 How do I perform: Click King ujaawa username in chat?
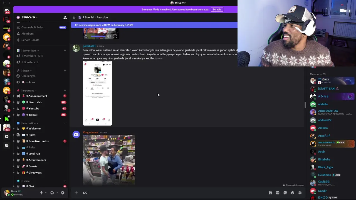tap(90, 132)
